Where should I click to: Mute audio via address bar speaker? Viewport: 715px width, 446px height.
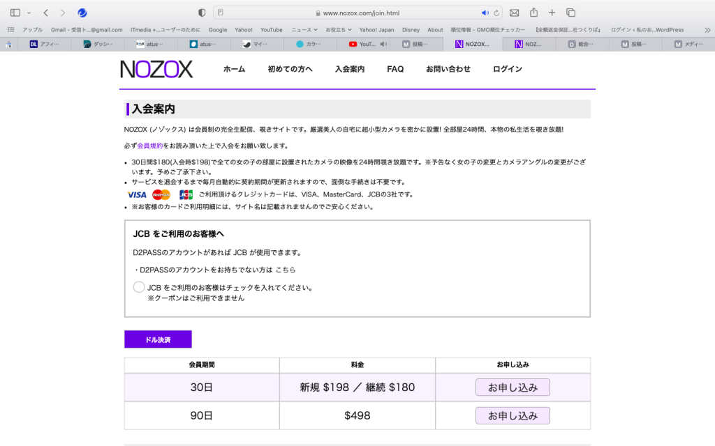(x=485, y=13)
